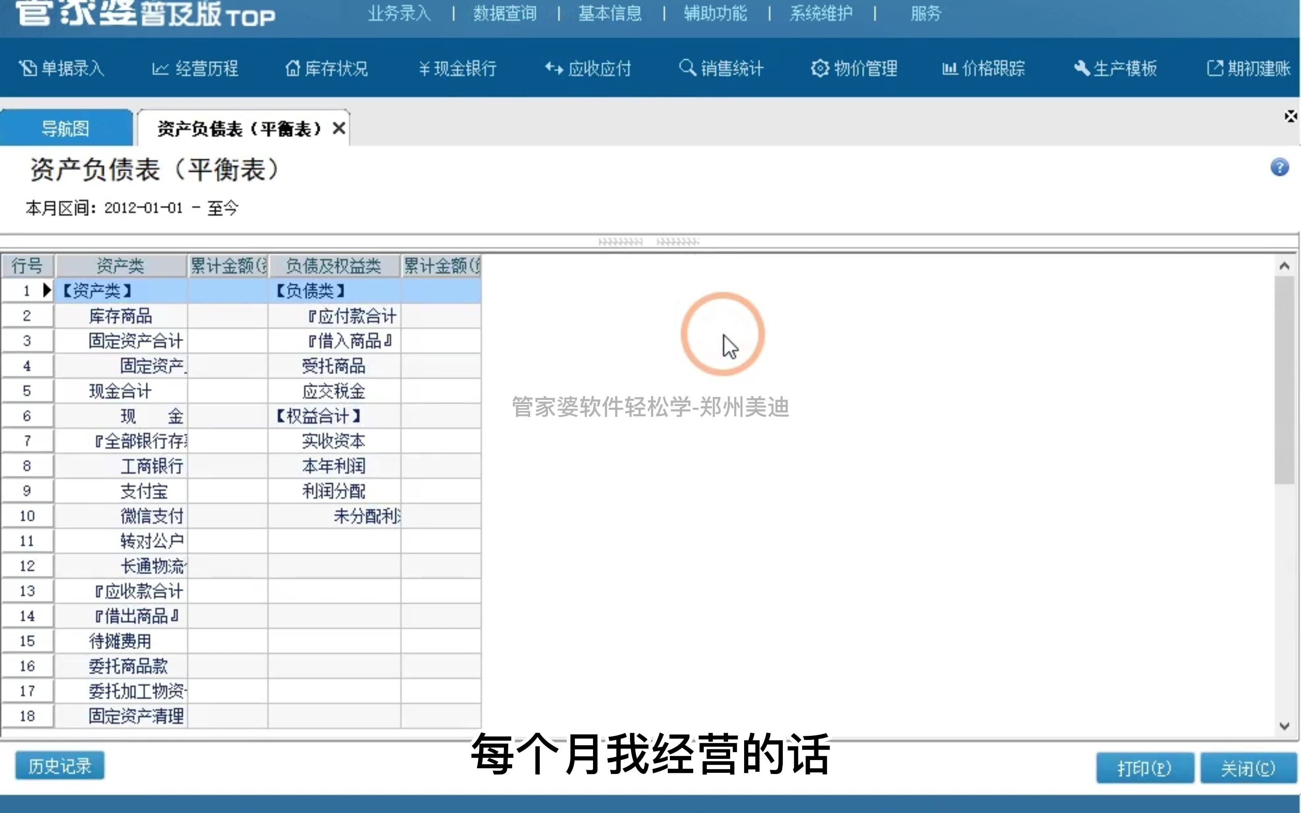The width and height of the screenshot is (1301, 813).
Task: Click the blue help question icon
Action: pyautogui.click(x=1280, y=167)
